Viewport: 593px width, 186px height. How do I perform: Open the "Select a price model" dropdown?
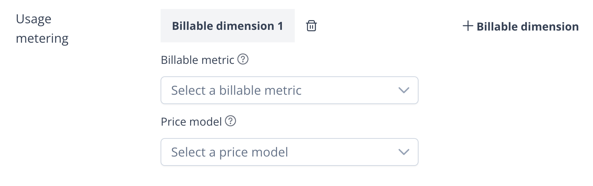(289, 152)
